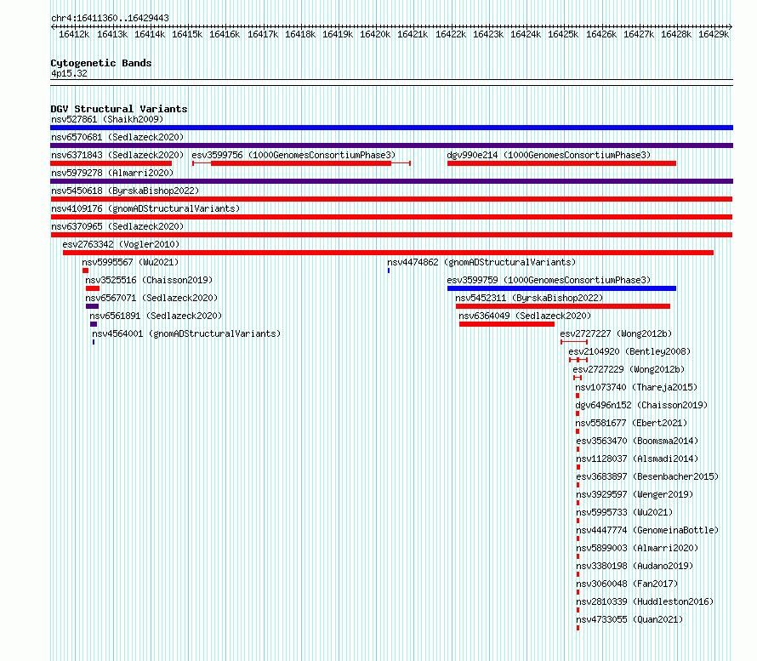Open esv3599759 (1000GenomesConsortiumPhase3) label
The image size is (757, 661).
point(549,280)
